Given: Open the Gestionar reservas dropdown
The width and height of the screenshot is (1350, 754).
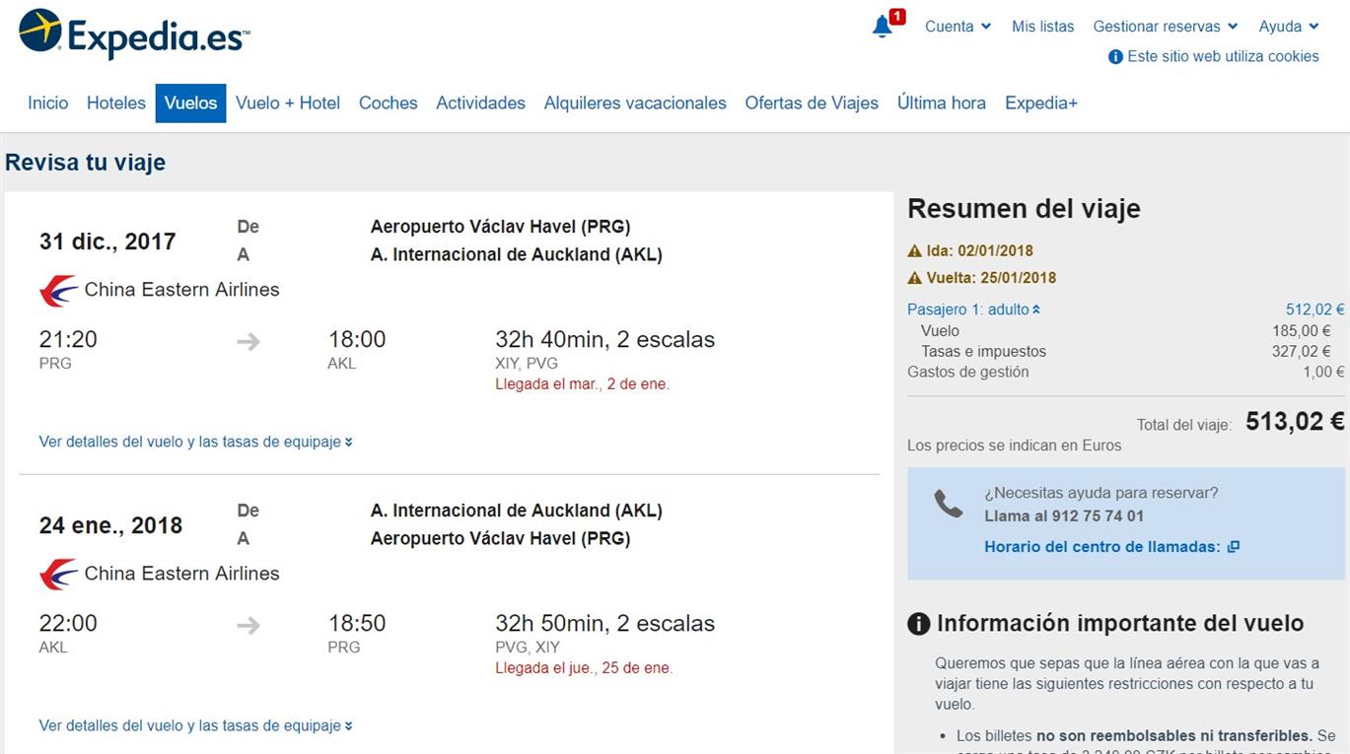Looking at the screenshot, I should point(1166,27).
